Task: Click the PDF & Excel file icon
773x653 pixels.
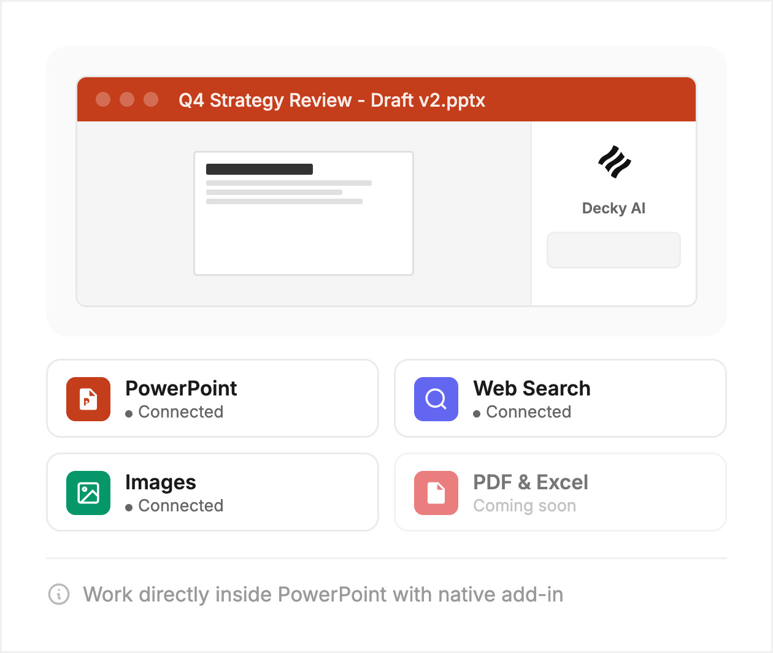Action: (436, 493)
